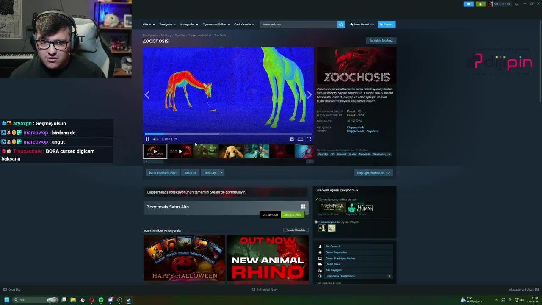
Task: Expand the Tavsiyeler dropdown
Action: pyautogui.click(x=167, y=24)
